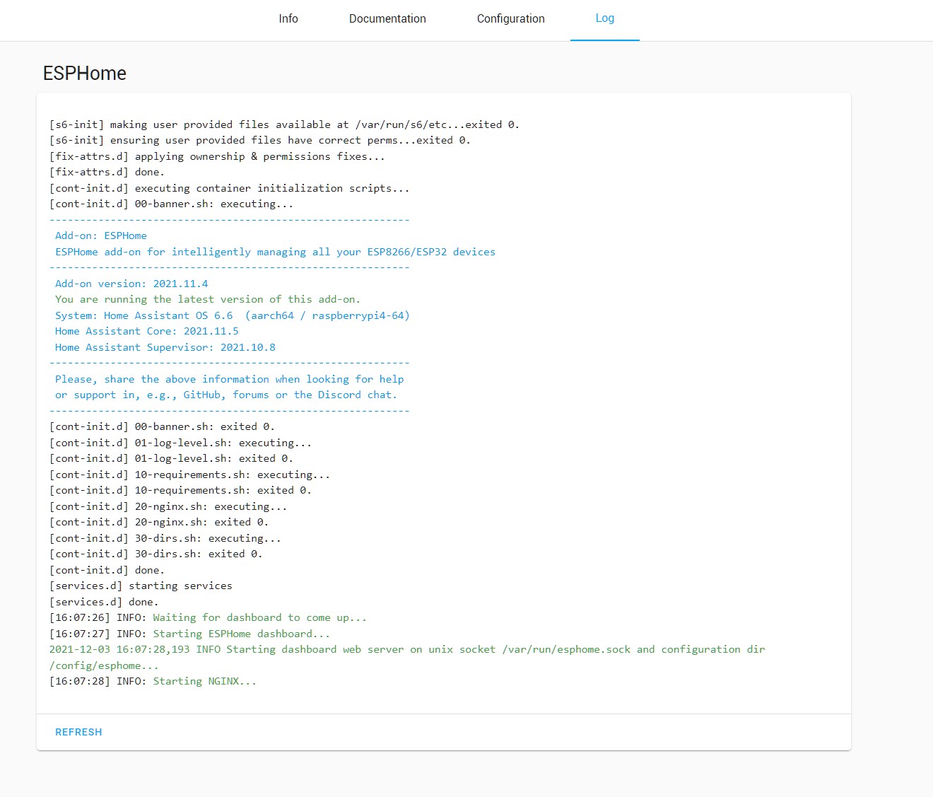Open the Documentation tab
933x797 pixels.
coord(387,18)
